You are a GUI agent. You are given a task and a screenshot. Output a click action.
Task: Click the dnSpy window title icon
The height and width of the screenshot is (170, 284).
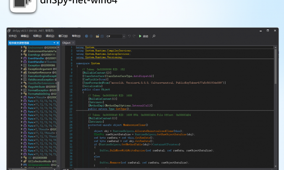(9, 31)
